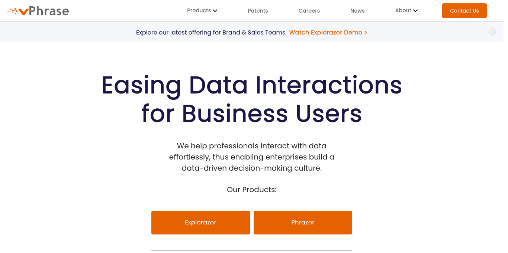Open the Products menu label
This screenshot has width=508, height=253.
tap(199, 10)
